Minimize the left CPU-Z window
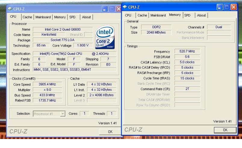Image resolution: width=242 pixels, height=148 pixels. click(x=104, y=9)
